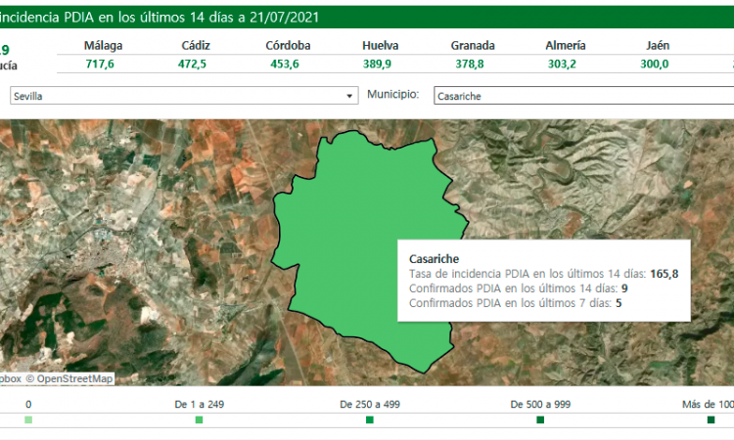The width and height of the screenshot is (734, 440).
Task: Select the 'De 250 a 499' legend swatch
Action: 370,419
